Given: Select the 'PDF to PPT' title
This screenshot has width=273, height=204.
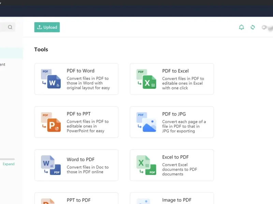Looking at the screenshot, I should [79, 114].
